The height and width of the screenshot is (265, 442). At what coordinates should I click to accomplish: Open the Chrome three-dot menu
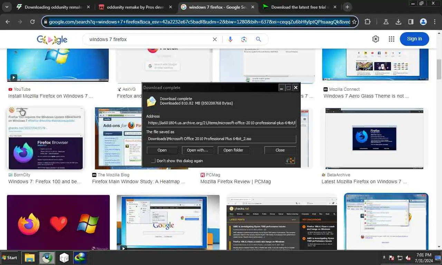point(435,22)
